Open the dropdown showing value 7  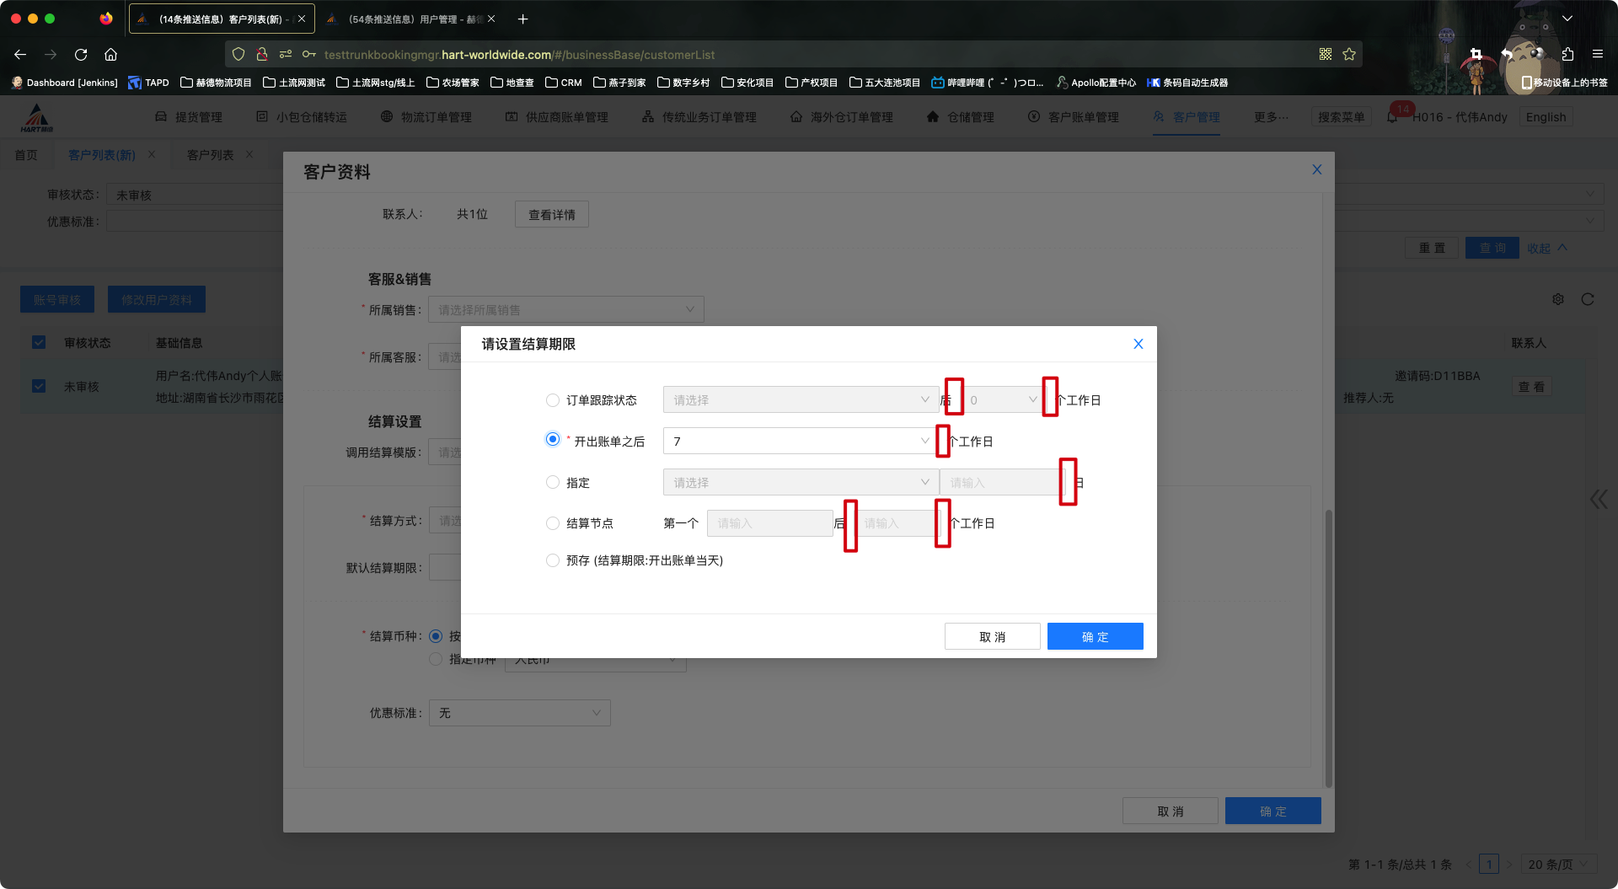798,441
